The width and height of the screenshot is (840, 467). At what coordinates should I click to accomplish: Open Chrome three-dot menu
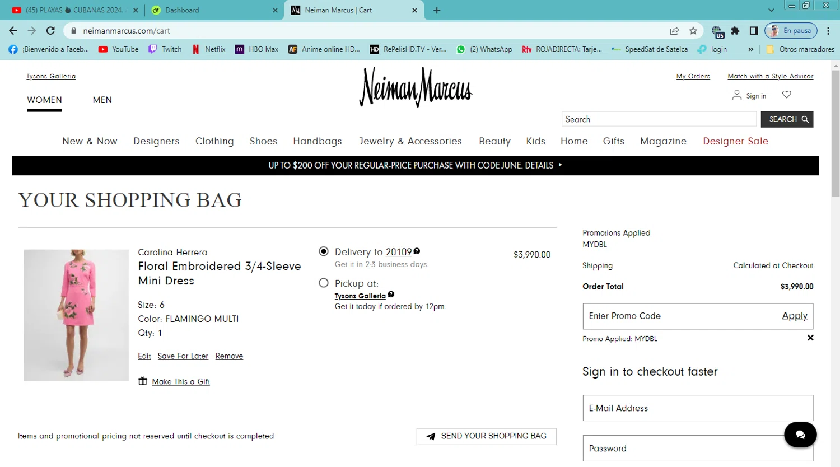(828, 31)
